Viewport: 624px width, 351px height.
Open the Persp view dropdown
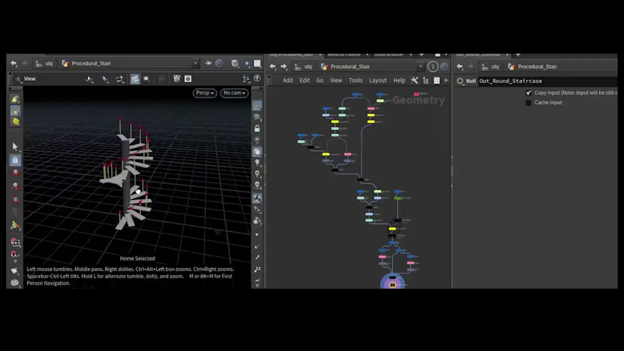pyautogui.click(x=205, y=93)
